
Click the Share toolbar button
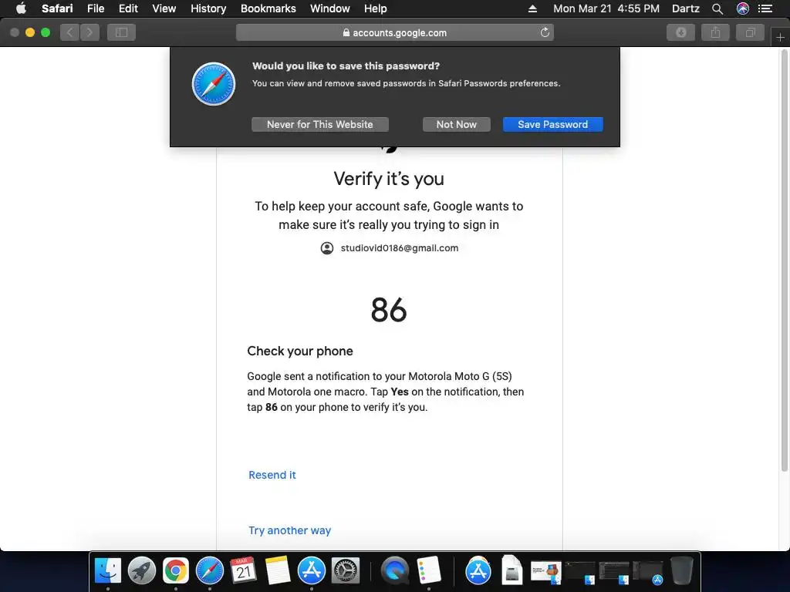click(715, 32)
